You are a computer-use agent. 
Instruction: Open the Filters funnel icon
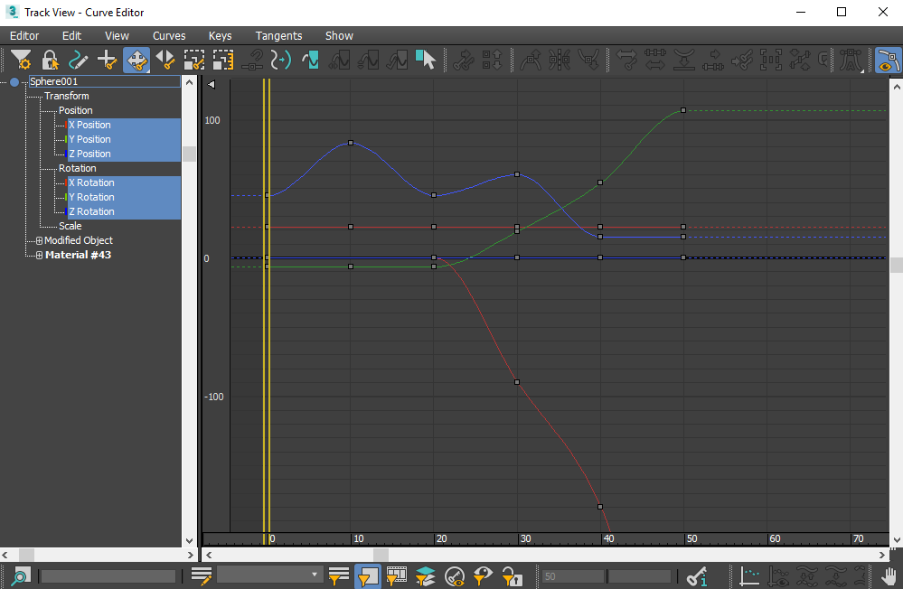[21, 60]
